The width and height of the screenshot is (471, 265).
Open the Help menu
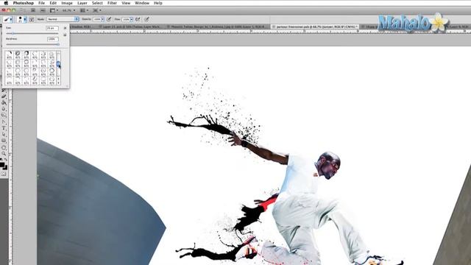coord(158,3)
